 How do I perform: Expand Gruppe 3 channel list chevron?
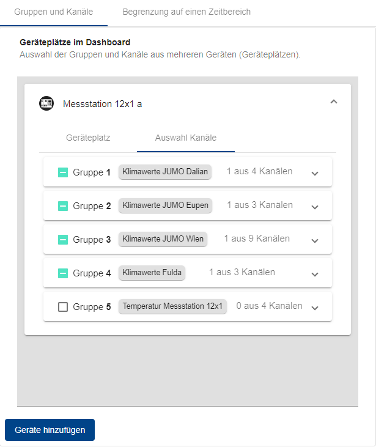pyautogui.click(x=315, y=240)
